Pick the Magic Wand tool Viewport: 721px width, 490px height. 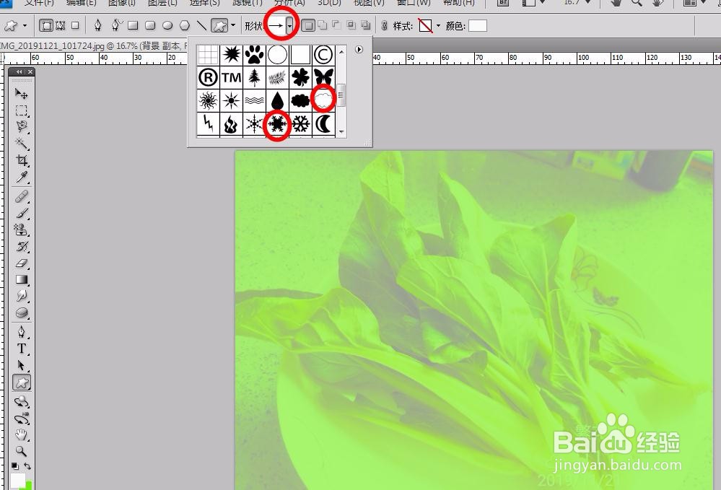tap(21, 144)
